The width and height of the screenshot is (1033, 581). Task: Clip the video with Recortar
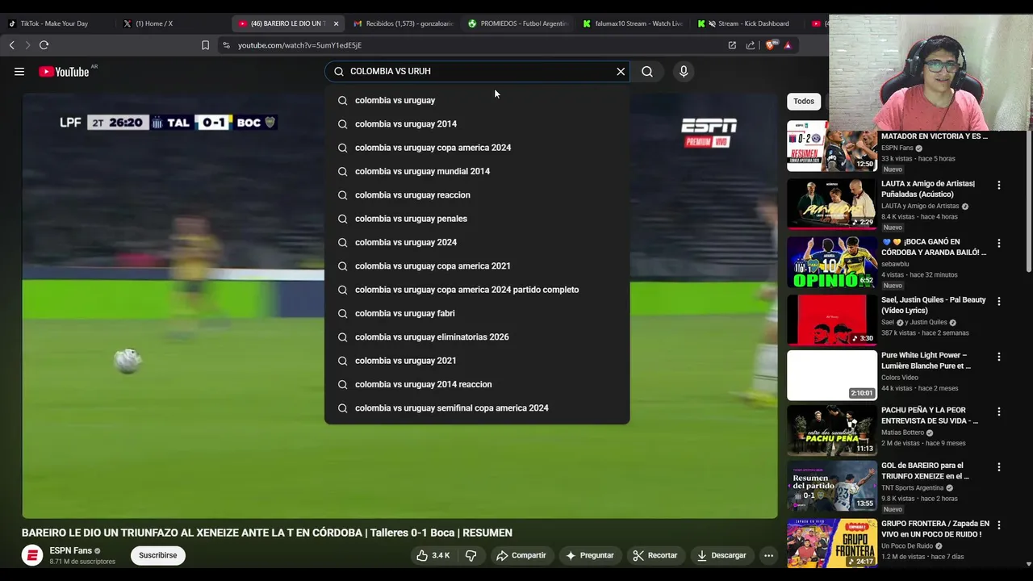coord(655,555)
